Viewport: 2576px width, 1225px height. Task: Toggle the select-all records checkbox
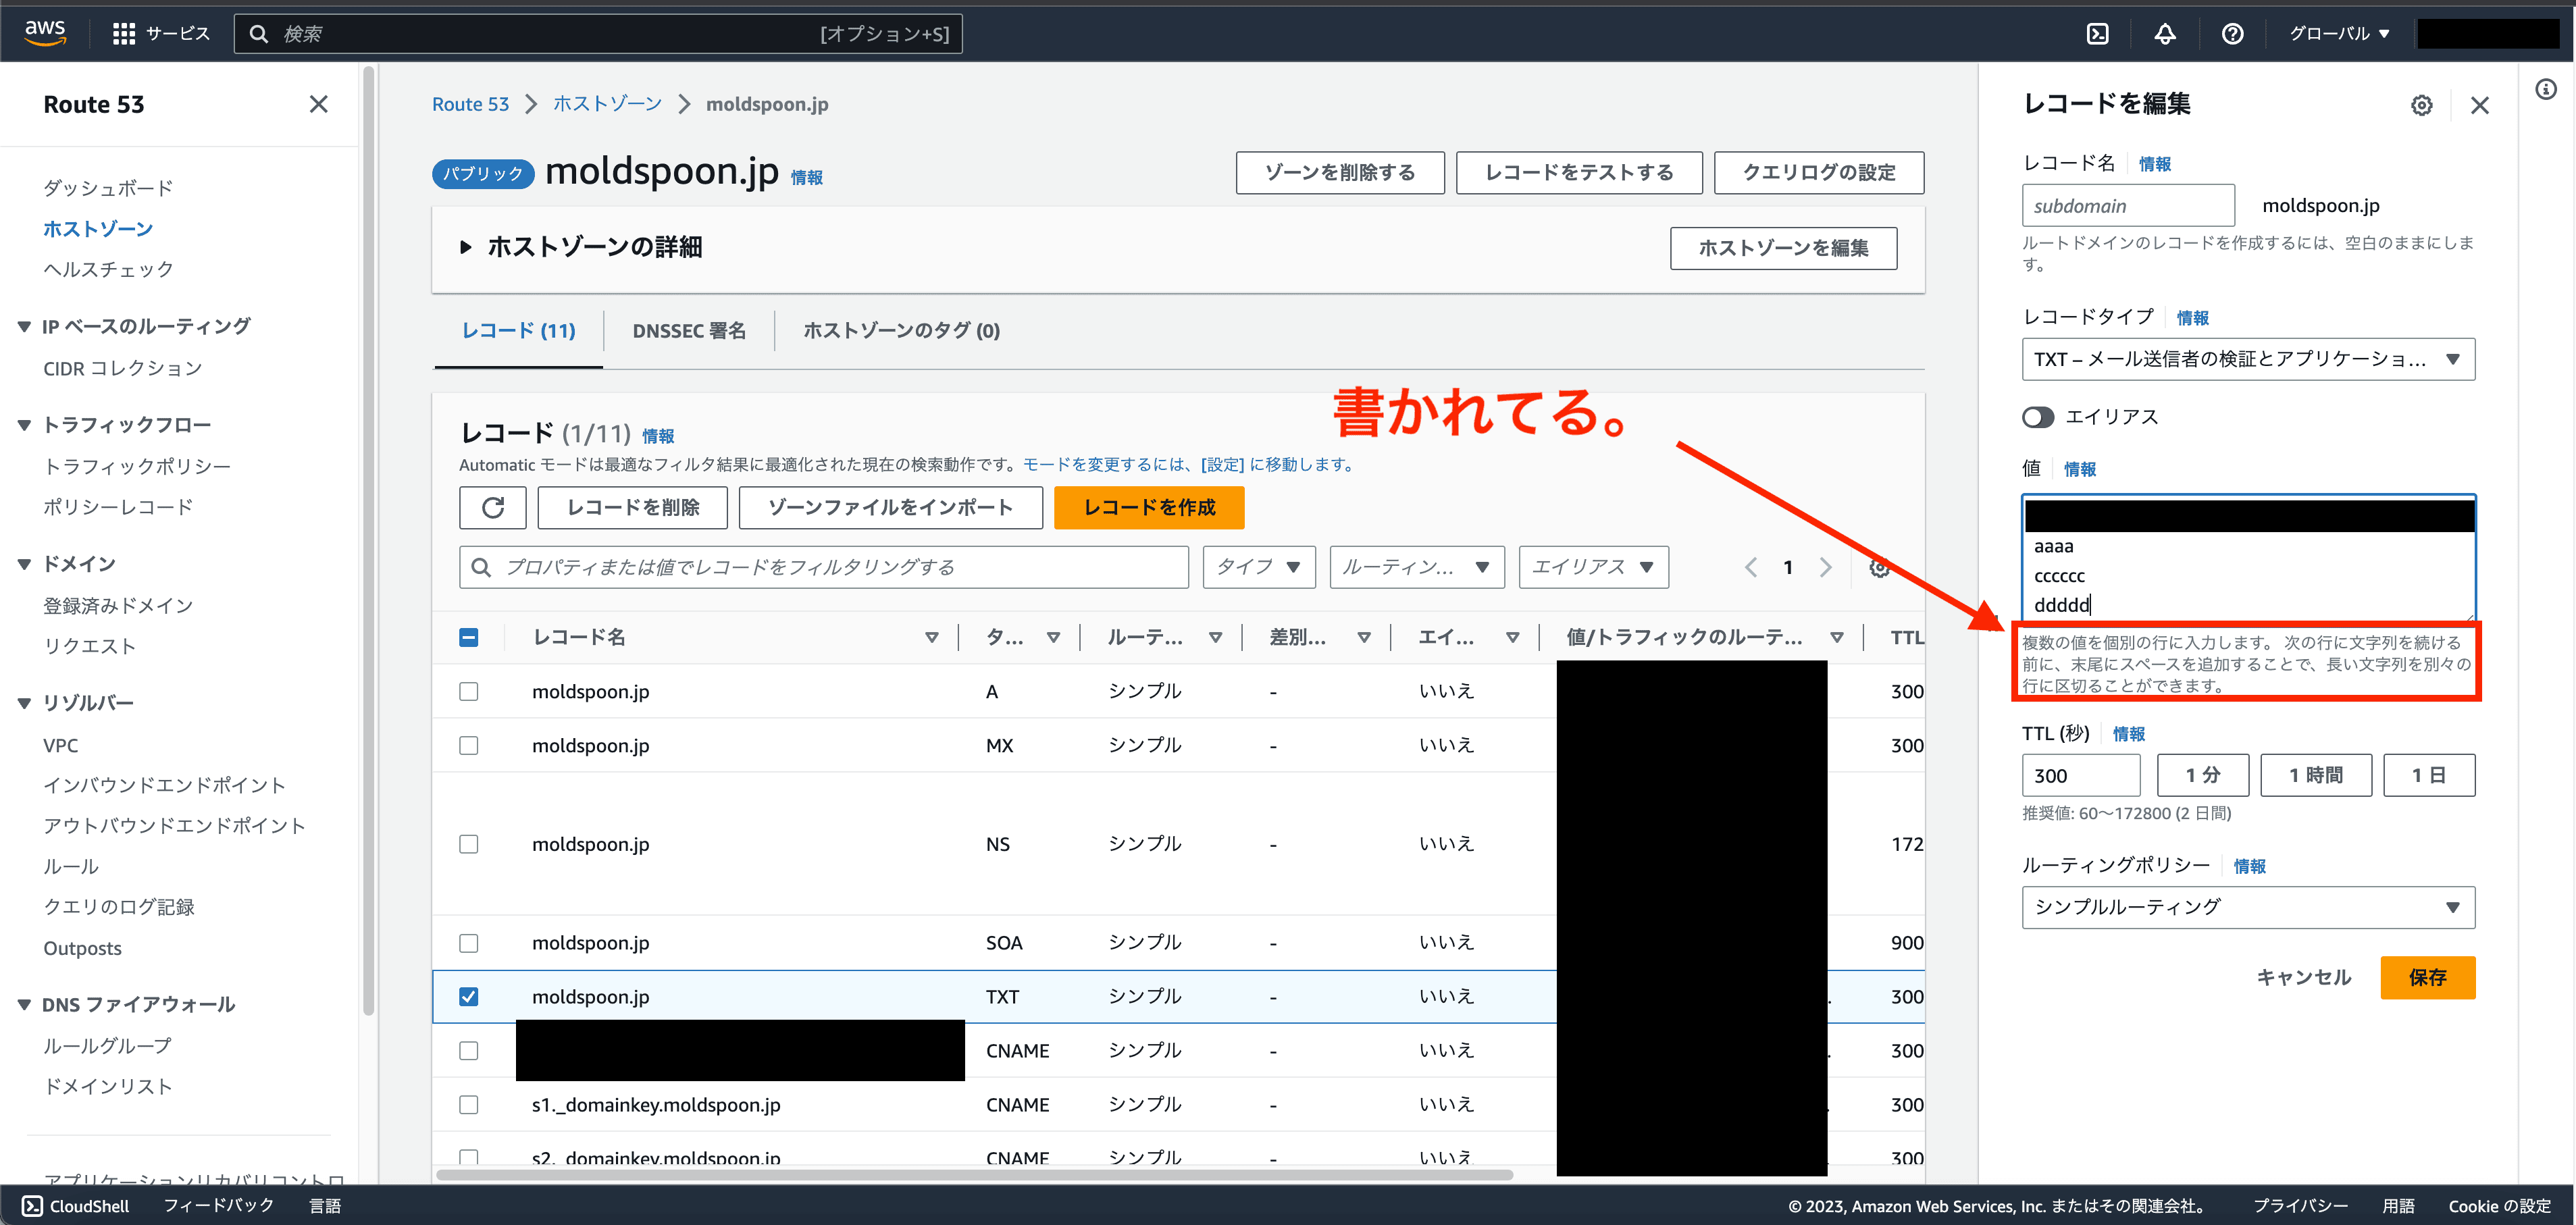[468, 637]
